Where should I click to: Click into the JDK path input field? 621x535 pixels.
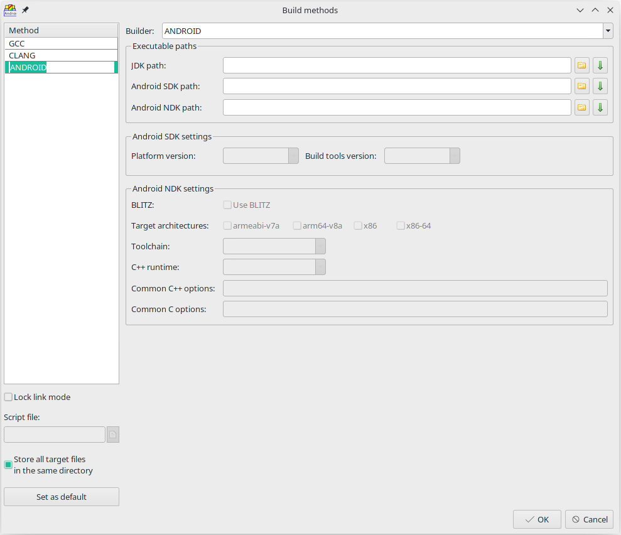pos(397,66)
